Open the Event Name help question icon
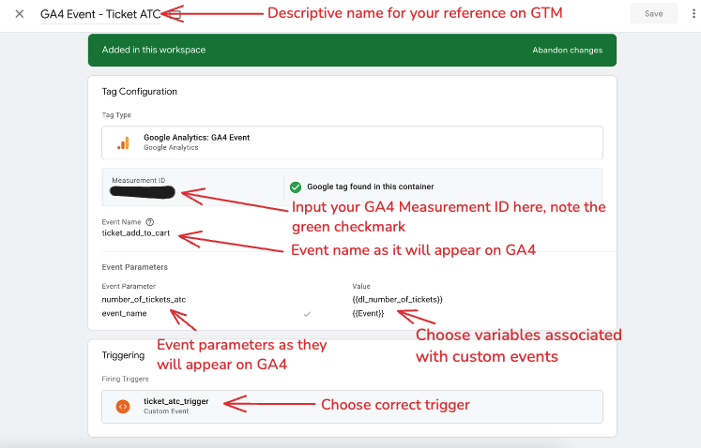The width and height of the screenshot is (701, 448). click(x=150, y=222)
